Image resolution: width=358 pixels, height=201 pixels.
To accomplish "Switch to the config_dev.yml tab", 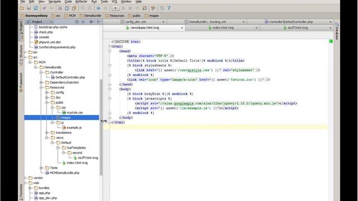I will coord(135,22).
